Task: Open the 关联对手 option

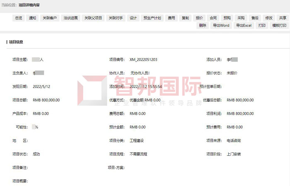Action: [x=116, y=18]
